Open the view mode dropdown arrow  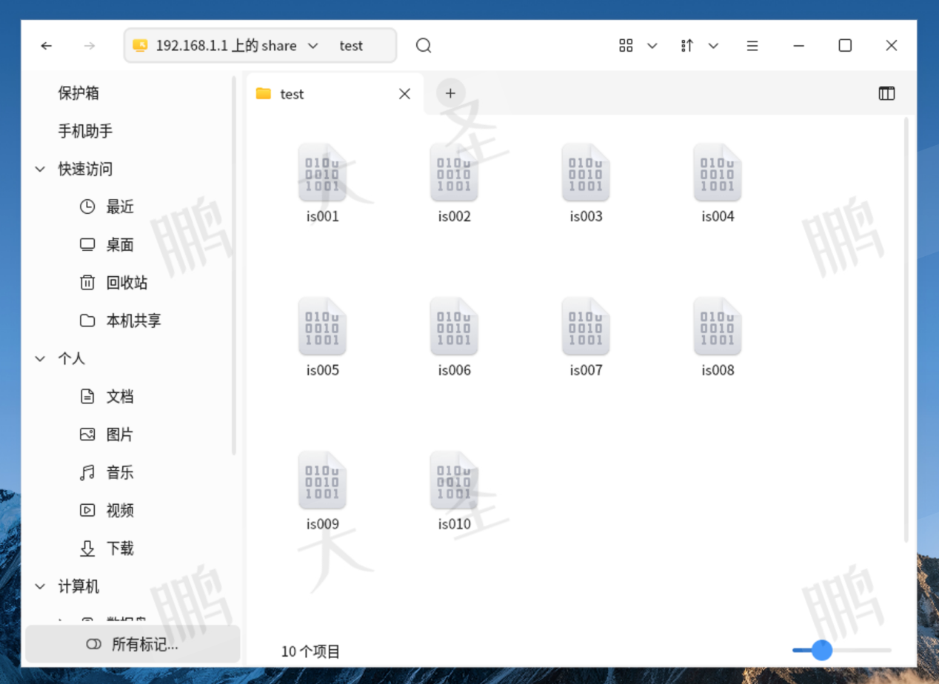coord(652,46)
